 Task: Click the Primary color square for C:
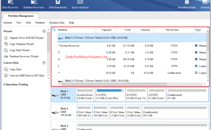(196, 52)
